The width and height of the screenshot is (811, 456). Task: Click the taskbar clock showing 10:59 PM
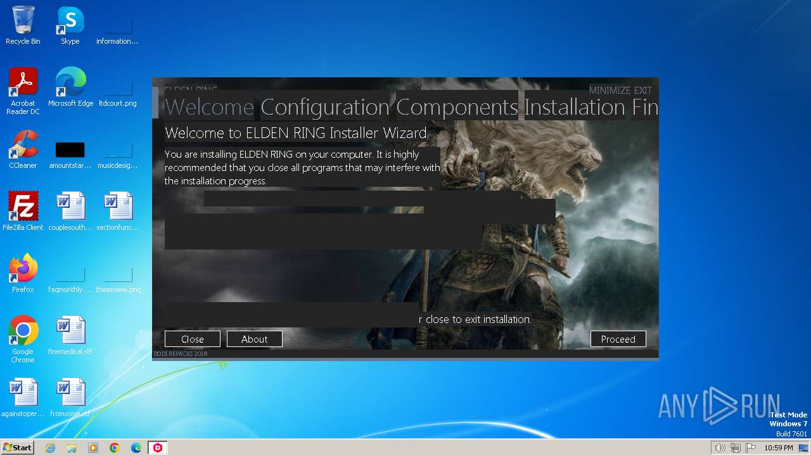pos(779,448)
